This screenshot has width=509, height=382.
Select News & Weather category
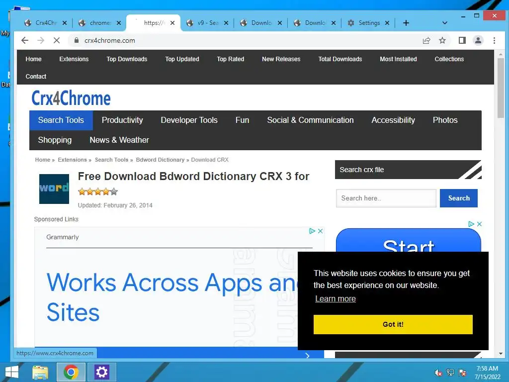(x=119, y=140)
